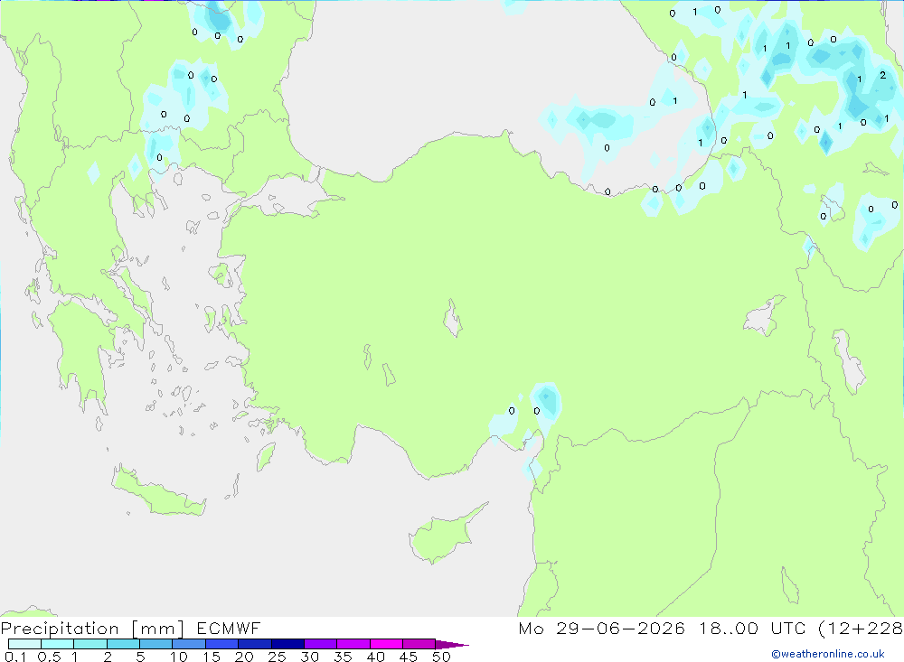Pick the 15–20 mm legend swatch

222,644
